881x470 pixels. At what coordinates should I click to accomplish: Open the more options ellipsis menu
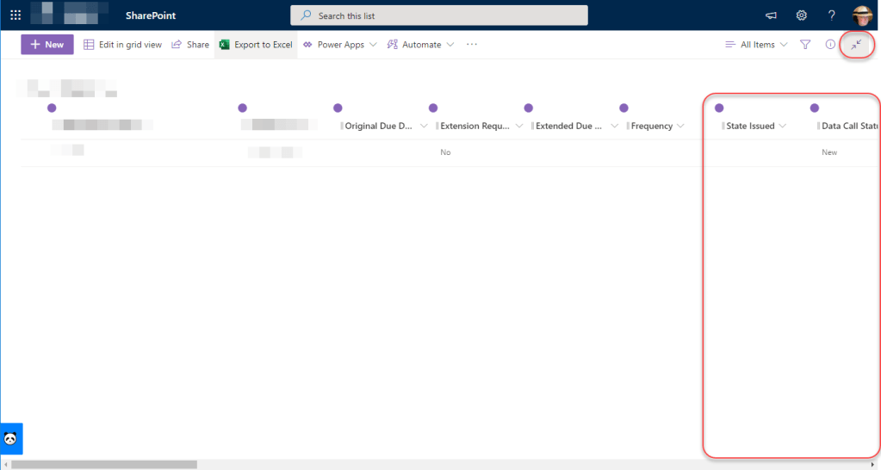472,45
